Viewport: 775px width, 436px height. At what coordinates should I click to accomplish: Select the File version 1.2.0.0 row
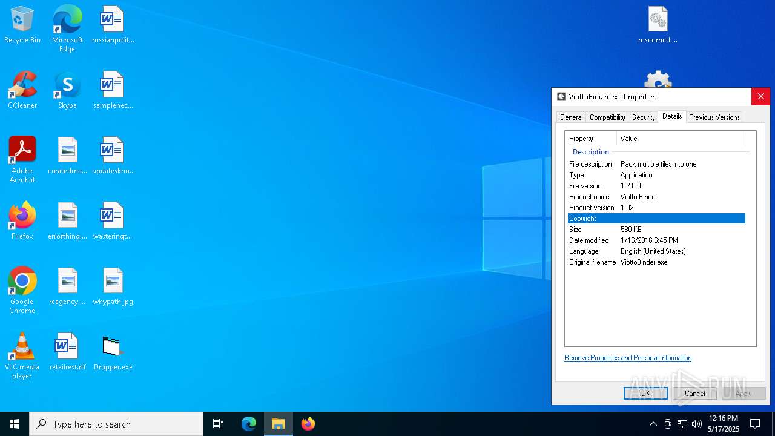click(x=656, y=186)
